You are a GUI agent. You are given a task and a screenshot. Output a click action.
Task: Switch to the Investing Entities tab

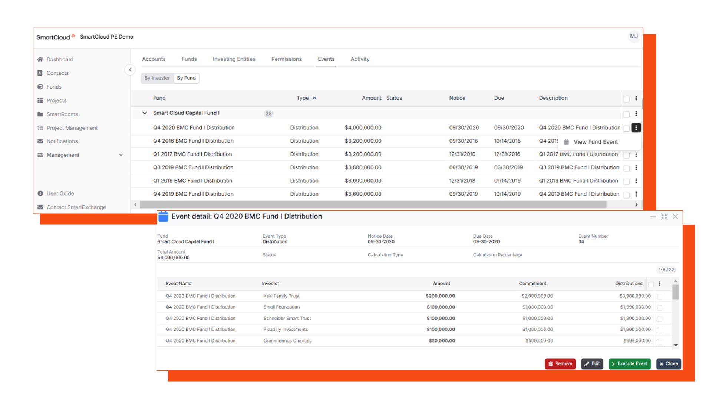[x=234, y=59]
